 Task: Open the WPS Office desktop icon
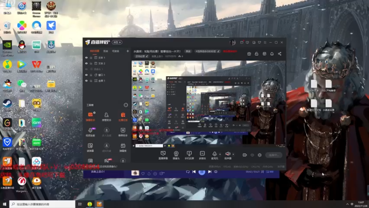tap(36, 66)
